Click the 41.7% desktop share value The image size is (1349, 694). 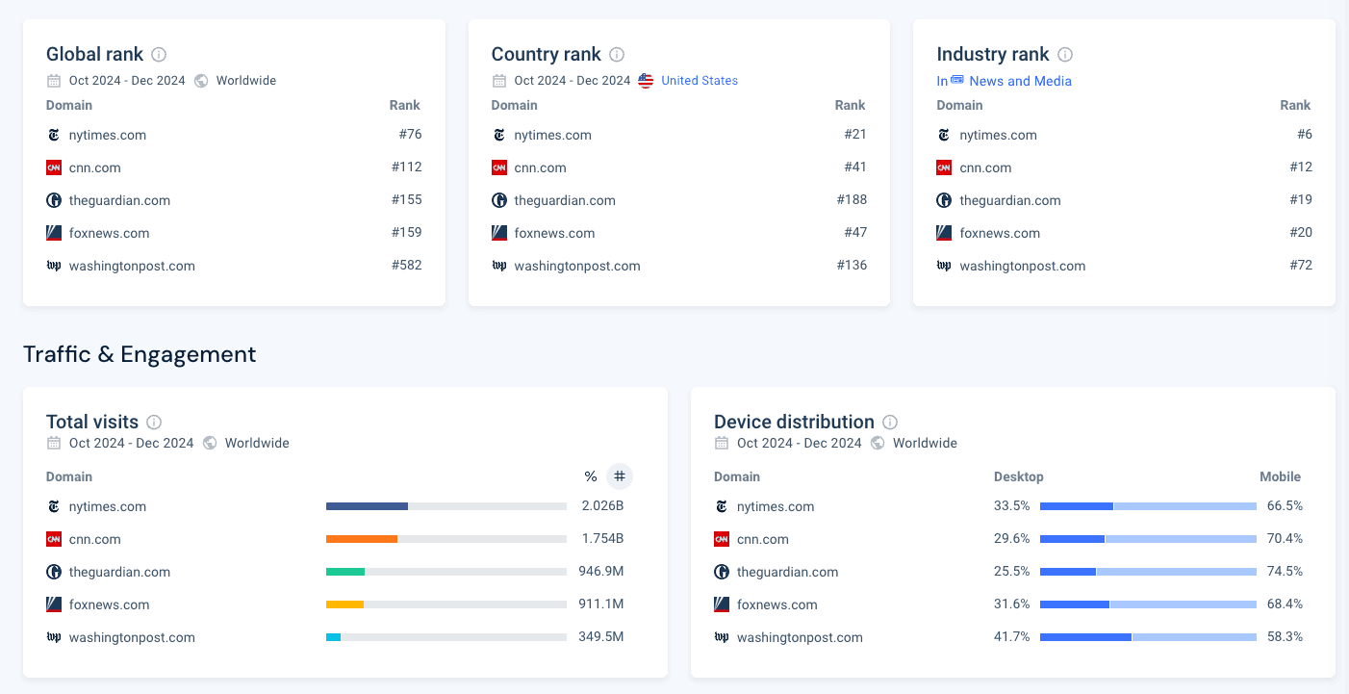coord(1012,636)
